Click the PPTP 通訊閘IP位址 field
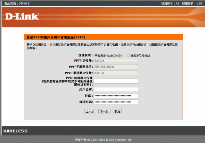 [x=116, y=73]
